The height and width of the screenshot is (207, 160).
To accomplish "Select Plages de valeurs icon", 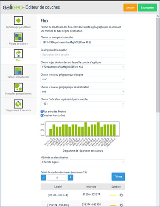I will click(x=18, y=37).
